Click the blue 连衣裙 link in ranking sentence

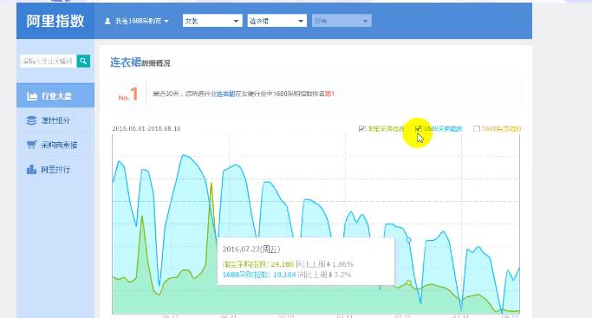tap(225, 94)
